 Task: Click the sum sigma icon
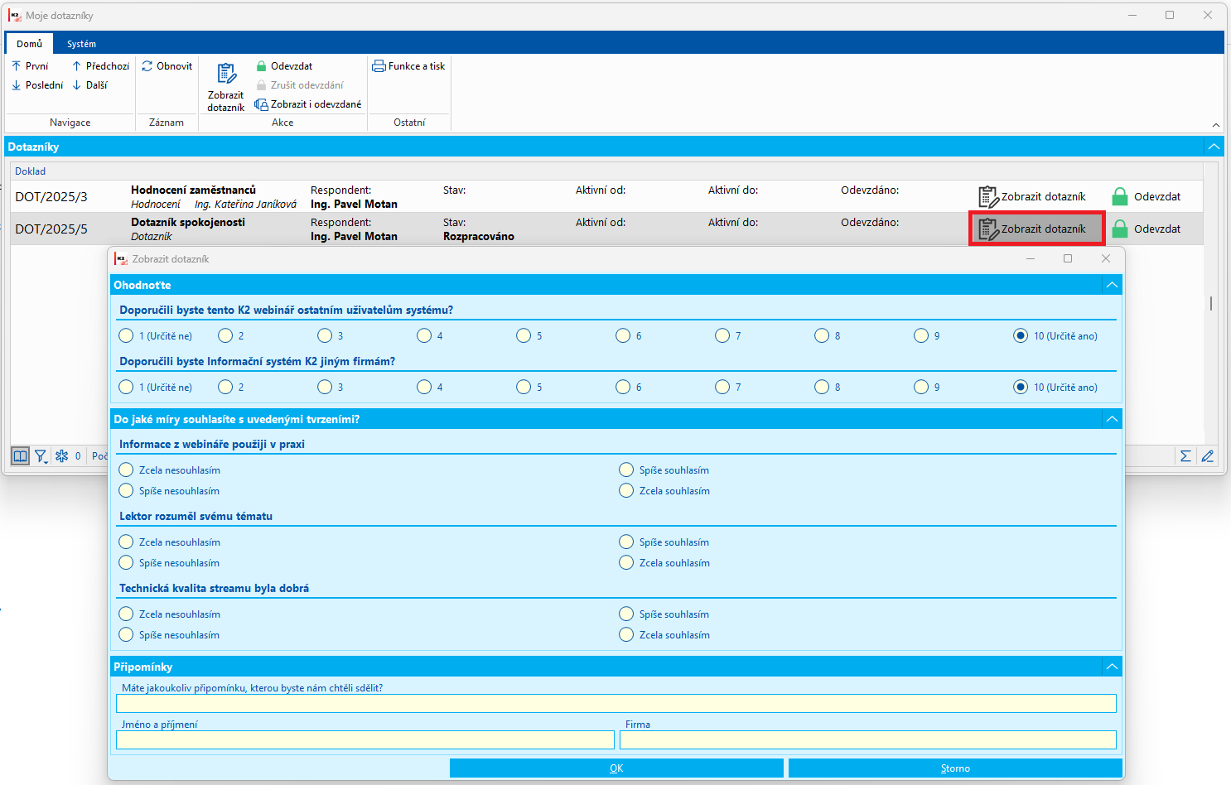tap(1185, 456)
